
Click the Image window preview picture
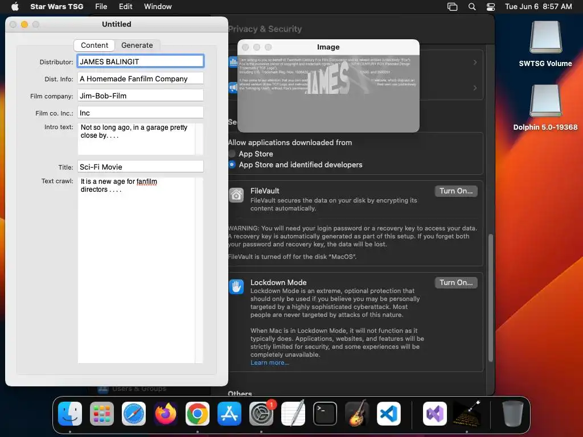(329, 93)
